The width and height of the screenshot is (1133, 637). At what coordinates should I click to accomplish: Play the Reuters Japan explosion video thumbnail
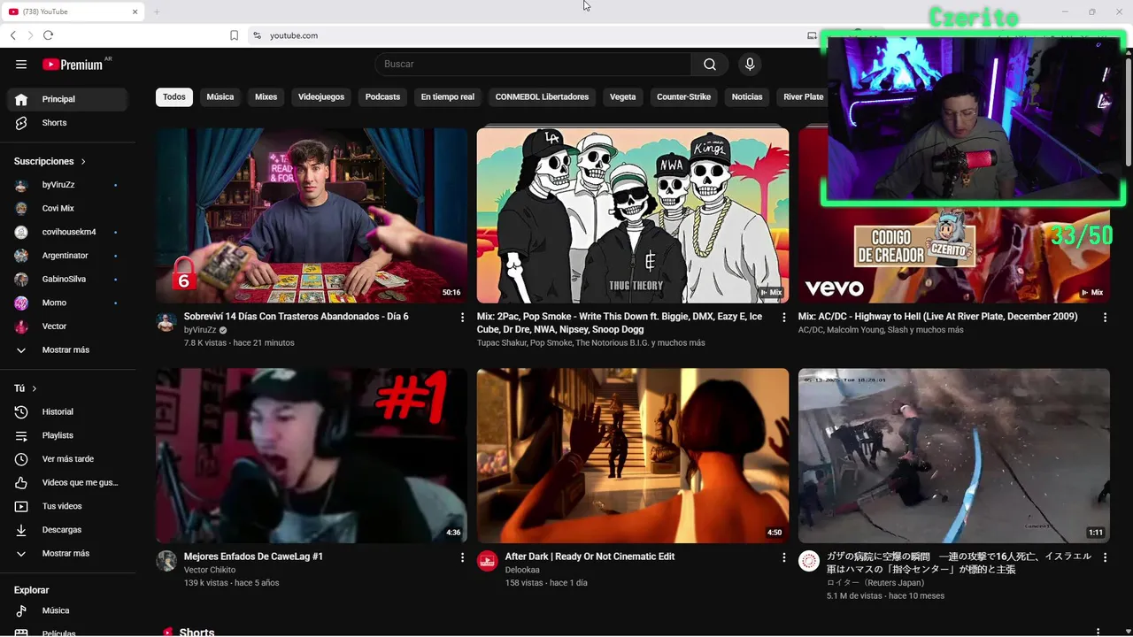954,456
